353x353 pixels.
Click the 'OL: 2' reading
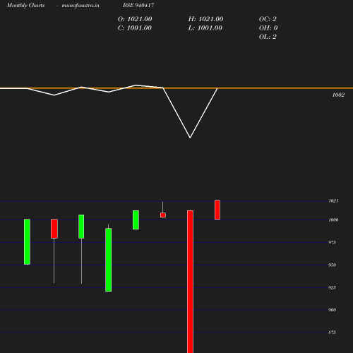pyautogui.click(x=268, y=37)
